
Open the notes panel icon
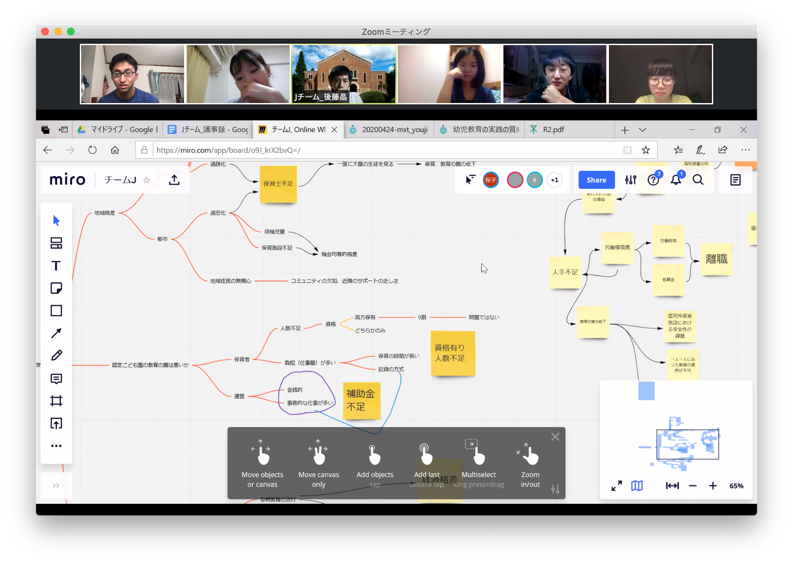coord(735,180)
